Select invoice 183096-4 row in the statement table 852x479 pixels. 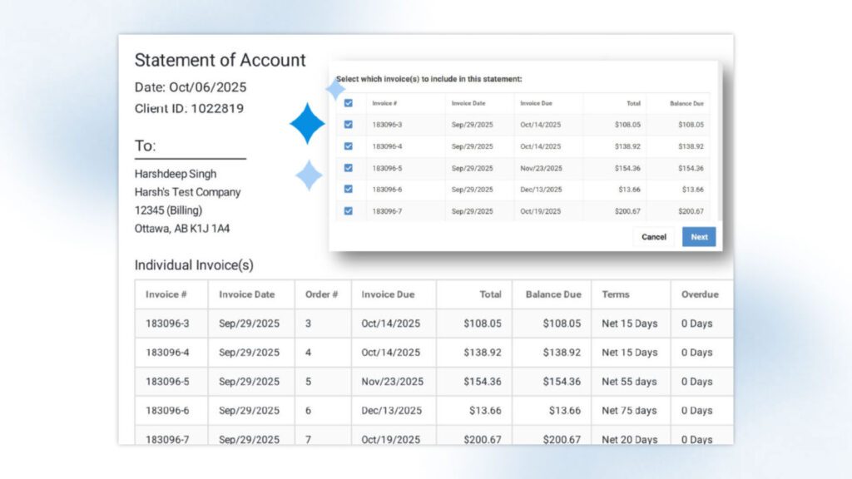click(167, 353)
